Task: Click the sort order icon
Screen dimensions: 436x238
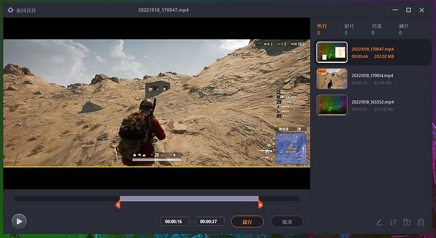Action: (393, 222)
